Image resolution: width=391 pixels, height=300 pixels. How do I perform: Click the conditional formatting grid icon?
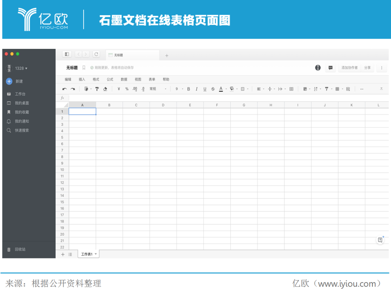tap(305, 89)
